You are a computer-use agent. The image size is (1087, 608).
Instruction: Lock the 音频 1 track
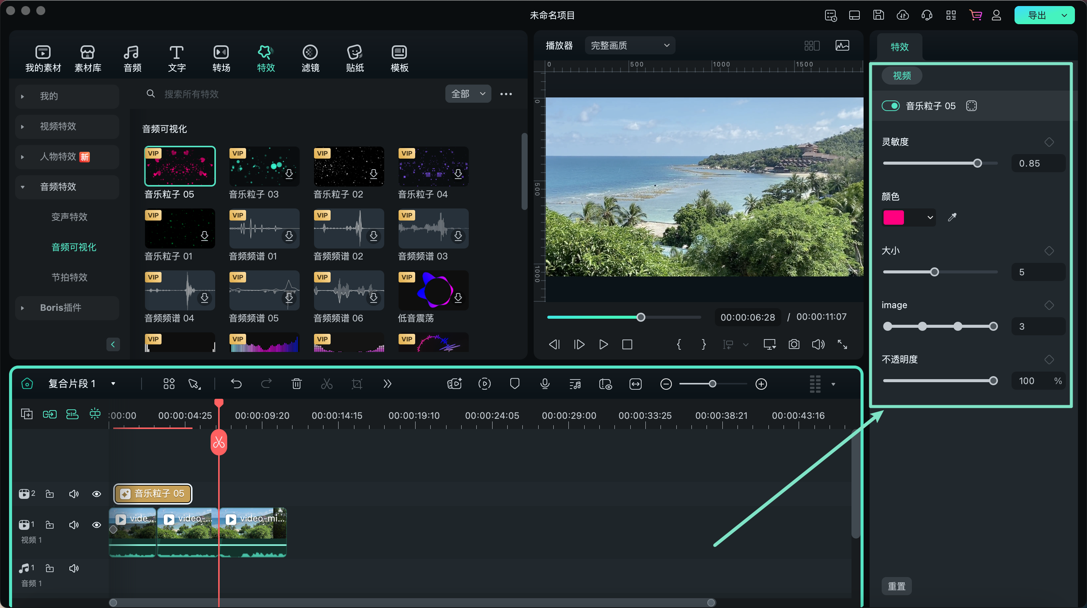pos(49,568)
